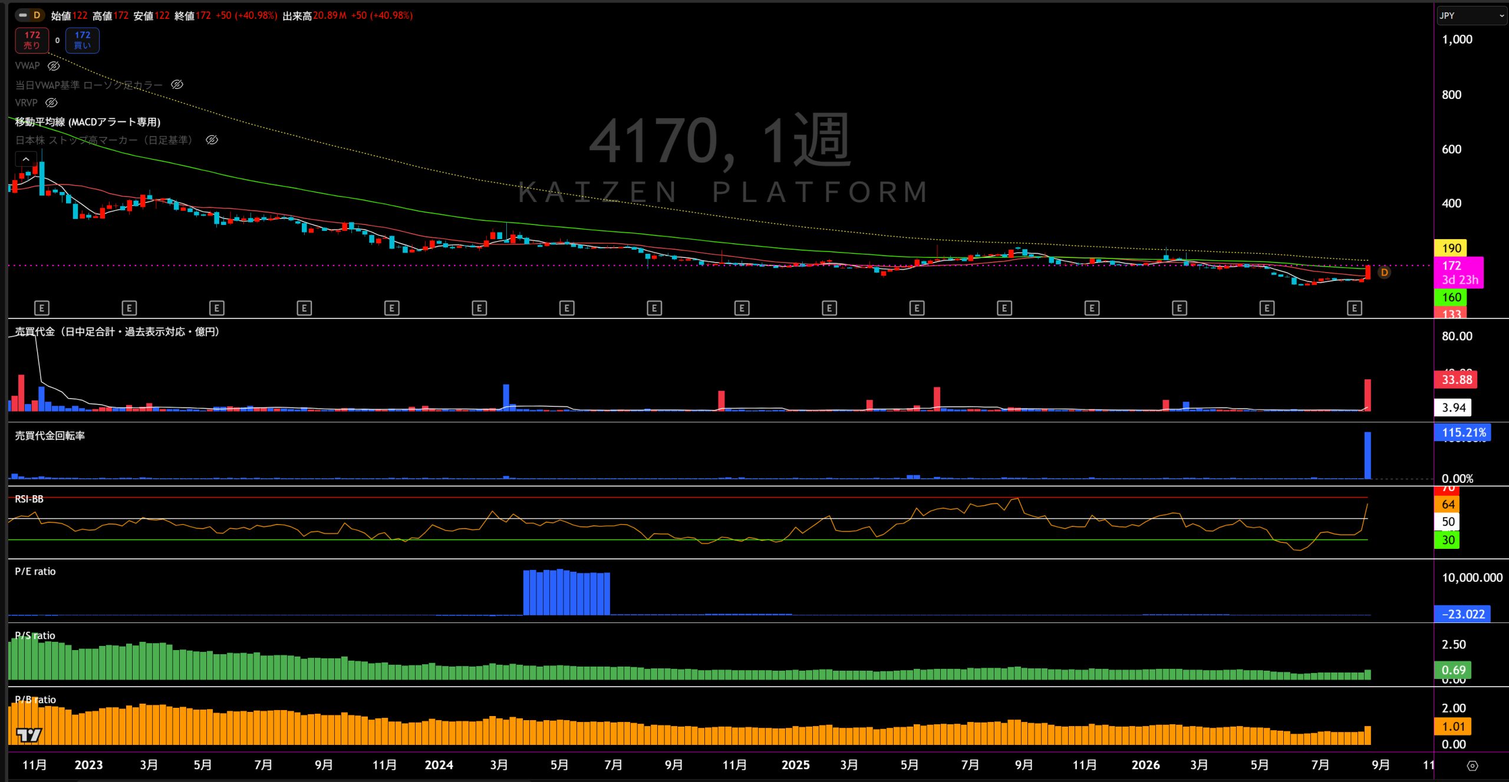The width and height of the screenshot is (1509, 782).
Task: Click the blue 172 買い buy button
Action: click(x=83, y=40)
